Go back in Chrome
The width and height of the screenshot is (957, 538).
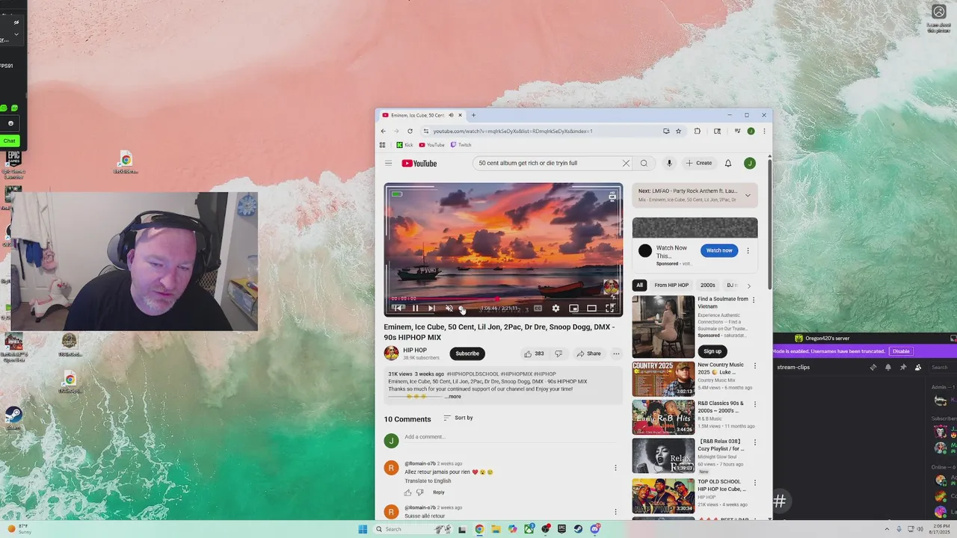pos(384,131)
